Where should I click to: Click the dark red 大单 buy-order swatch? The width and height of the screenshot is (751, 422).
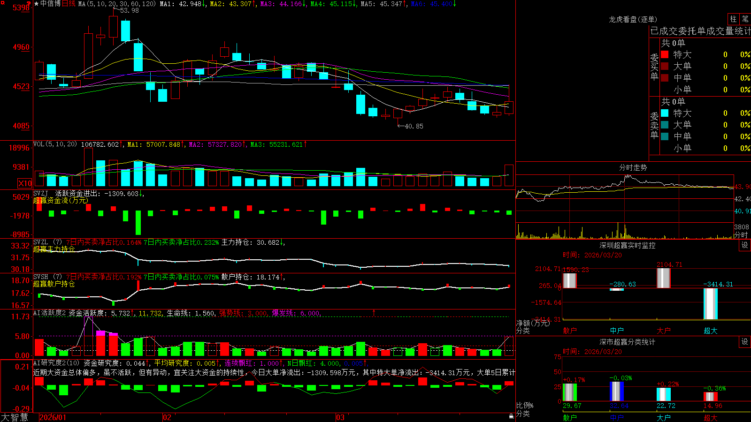tap(665, 66)
